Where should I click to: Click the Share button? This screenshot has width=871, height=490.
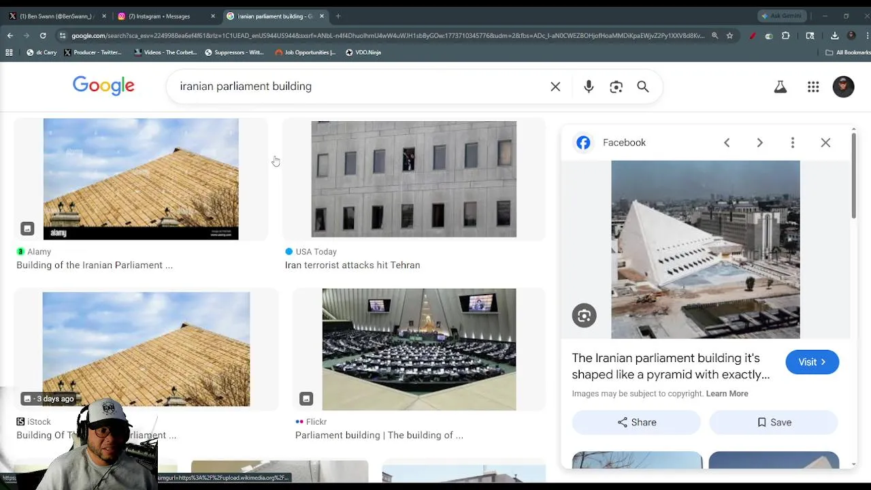point(636,422)
